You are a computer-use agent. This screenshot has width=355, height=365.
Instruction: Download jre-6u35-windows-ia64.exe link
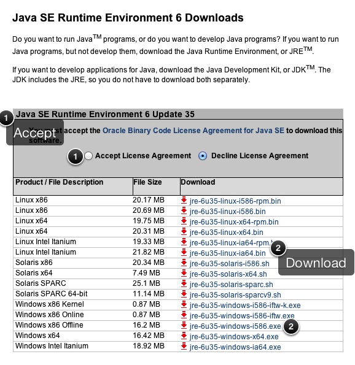pyautogui.click(x=235, y=347)
